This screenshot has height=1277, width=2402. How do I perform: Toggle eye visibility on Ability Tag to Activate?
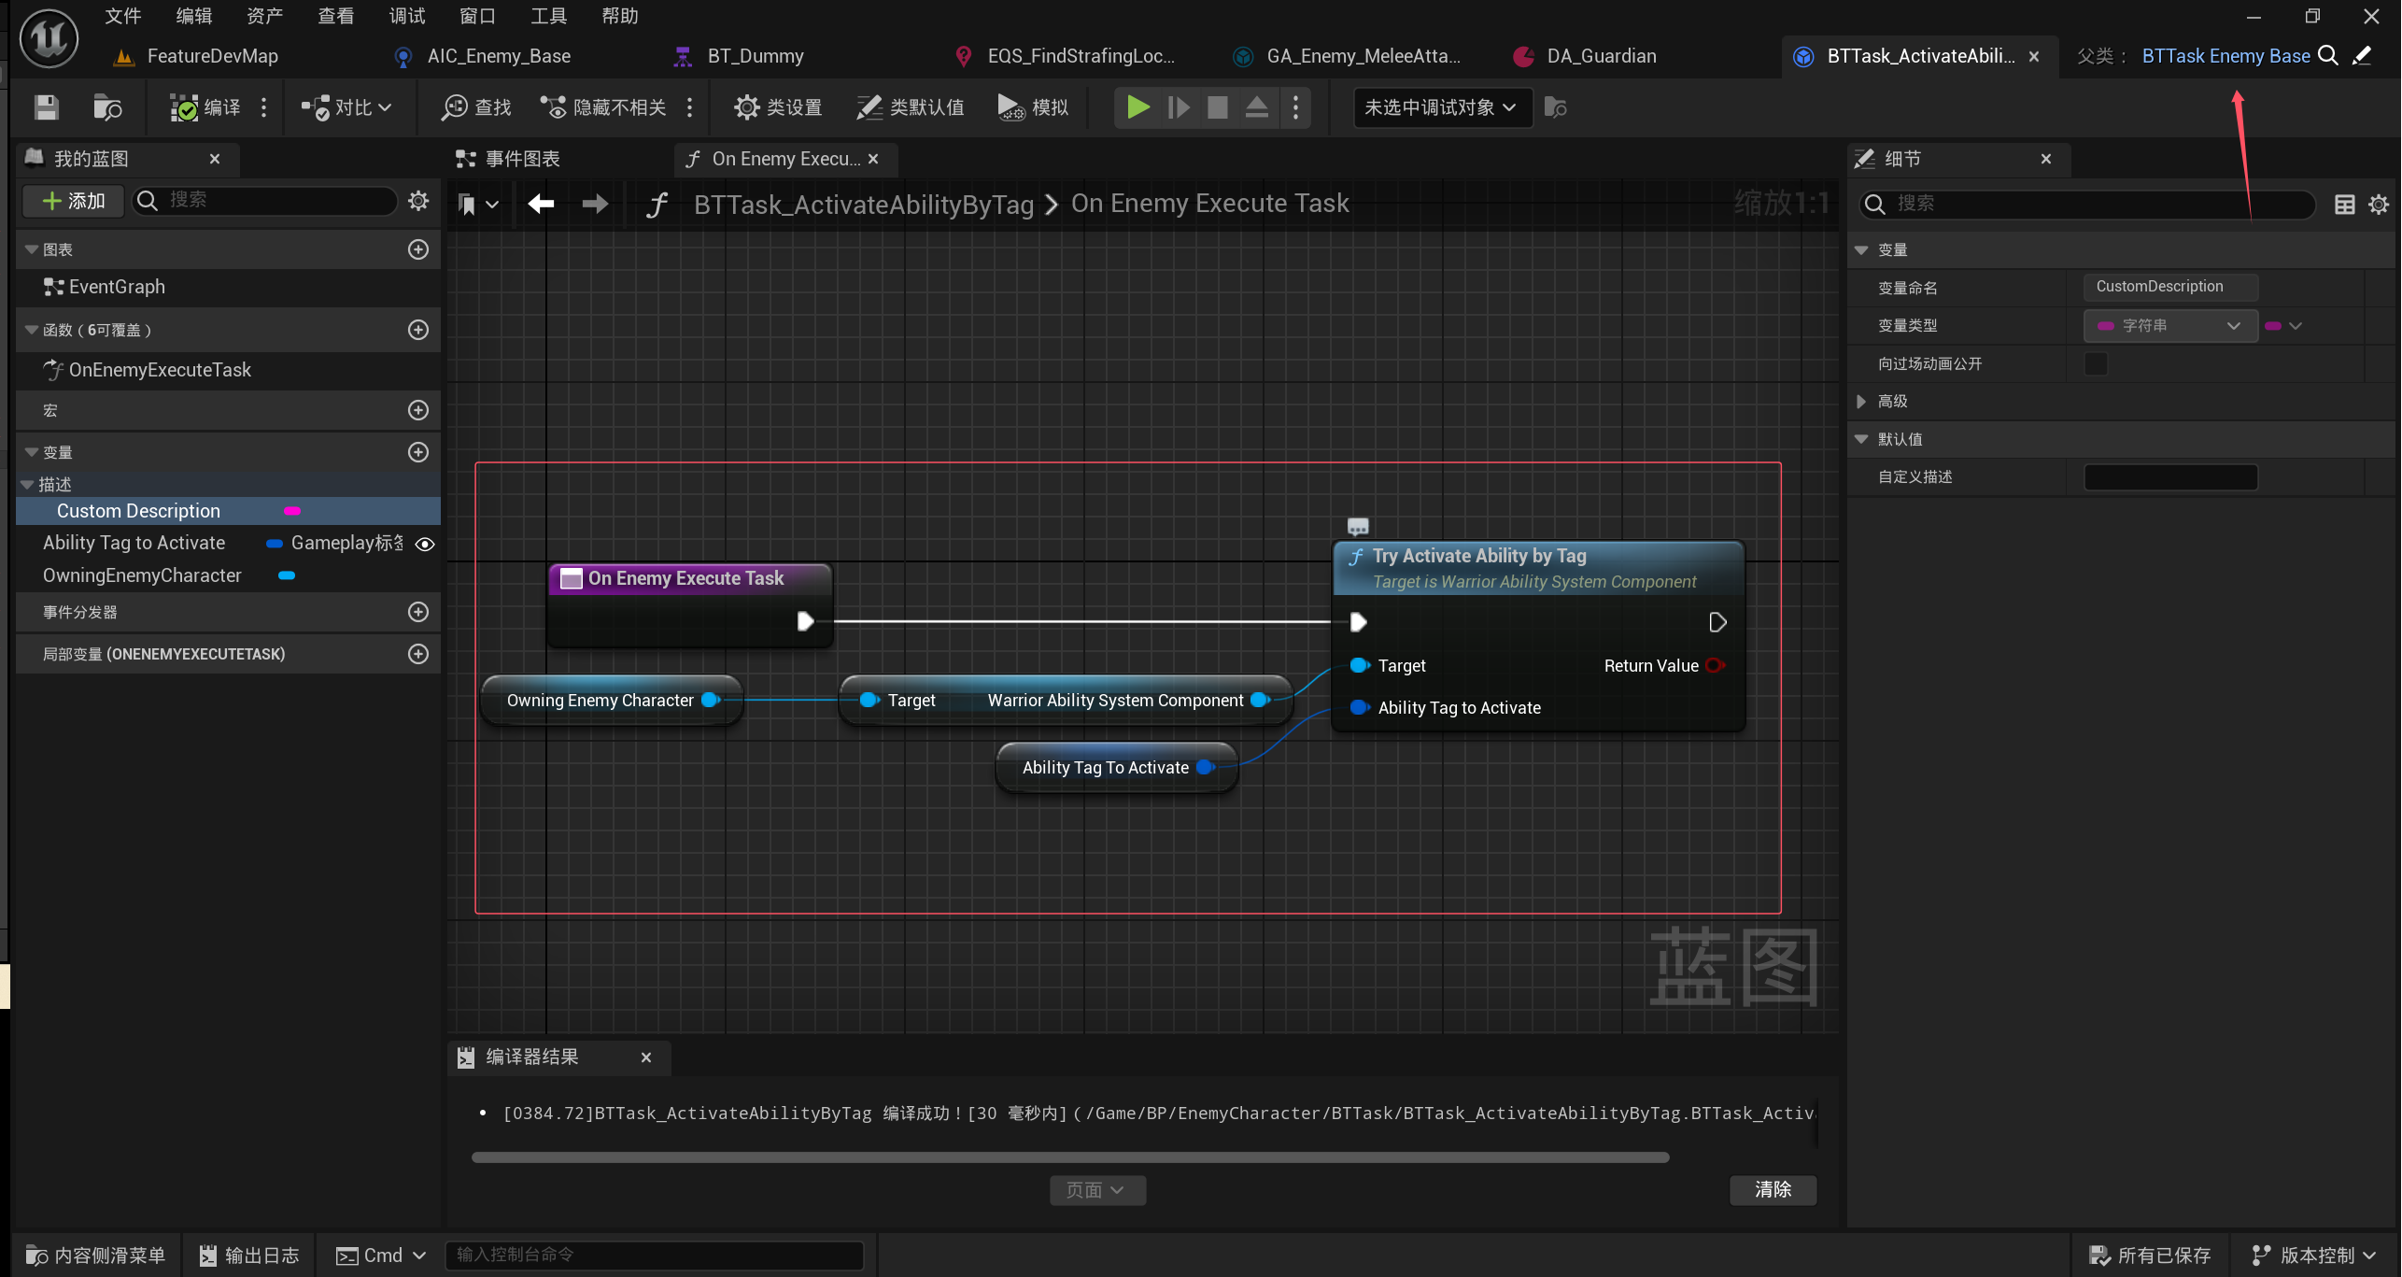pos(425,544)
